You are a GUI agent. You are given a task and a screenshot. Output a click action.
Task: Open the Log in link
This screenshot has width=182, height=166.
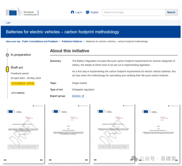point(79,12)
